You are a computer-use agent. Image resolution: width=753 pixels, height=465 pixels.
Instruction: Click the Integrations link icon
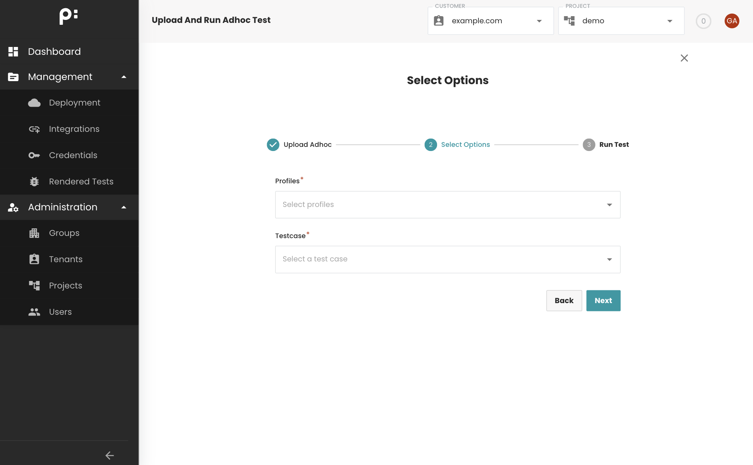coord(34,129)
